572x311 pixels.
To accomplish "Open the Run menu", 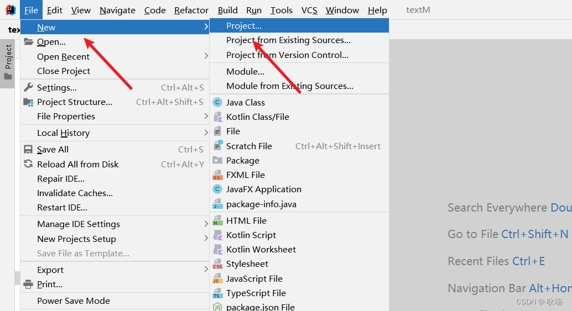I will (x=254, y=10).
